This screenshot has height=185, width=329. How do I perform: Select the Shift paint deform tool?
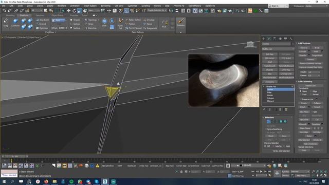tap(104, 23)
